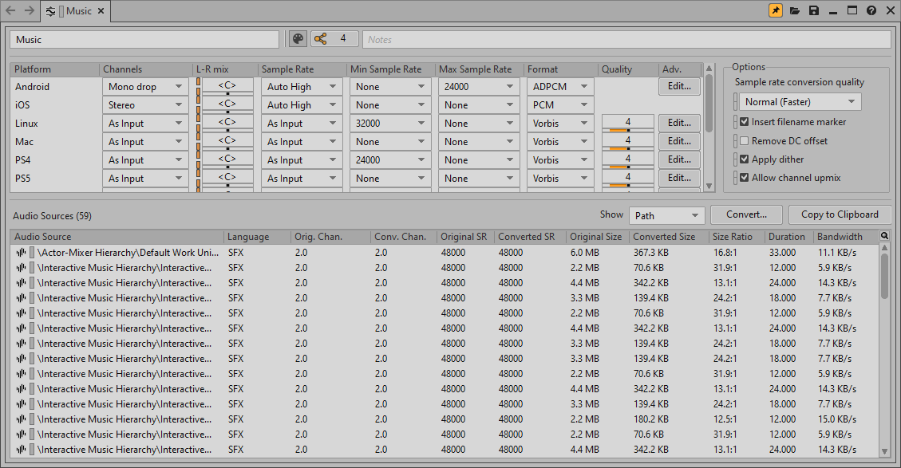
Task: Click the references share icon
Action: tap(320, 39)
